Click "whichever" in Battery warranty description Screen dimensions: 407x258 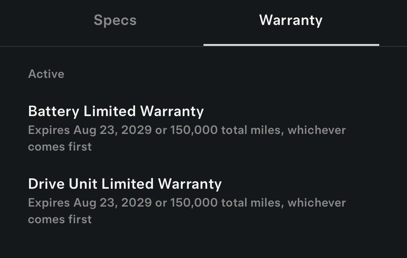pos(317,130)
